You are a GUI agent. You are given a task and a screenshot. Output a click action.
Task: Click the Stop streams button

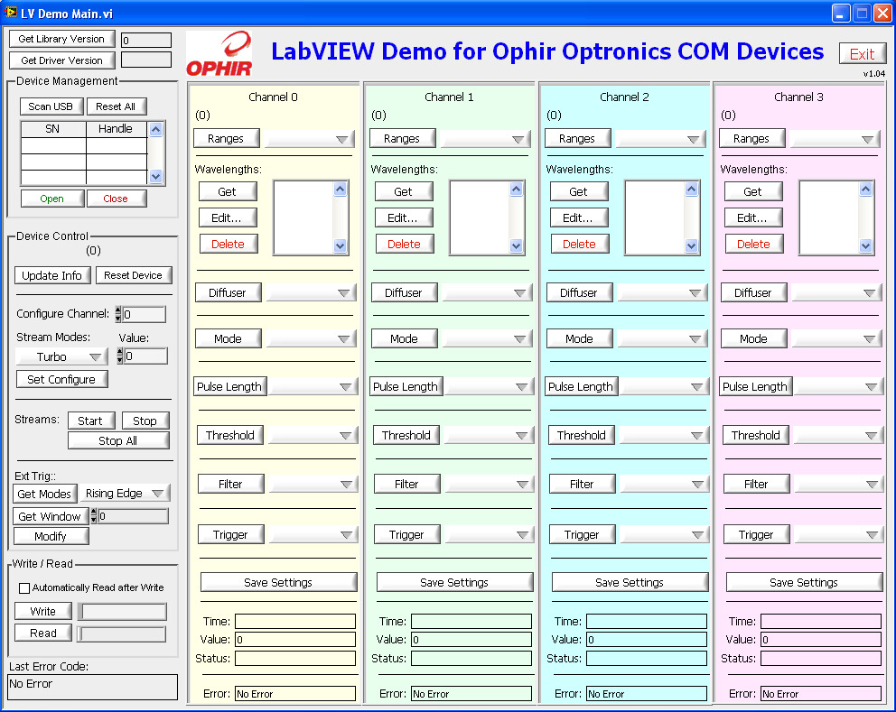(x=145, y=421)
